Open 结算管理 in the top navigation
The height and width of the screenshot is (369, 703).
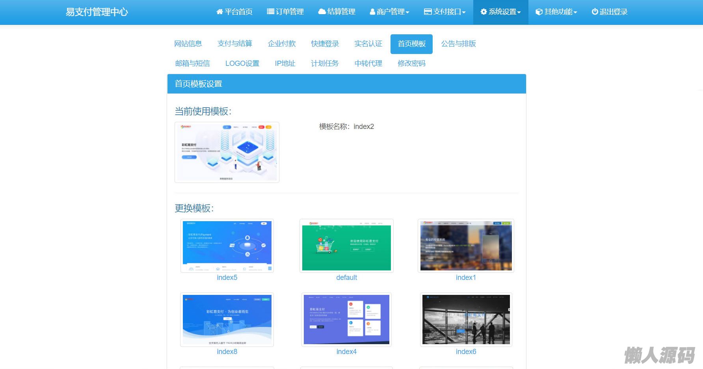pyautogui.click(x=337, y=12)
